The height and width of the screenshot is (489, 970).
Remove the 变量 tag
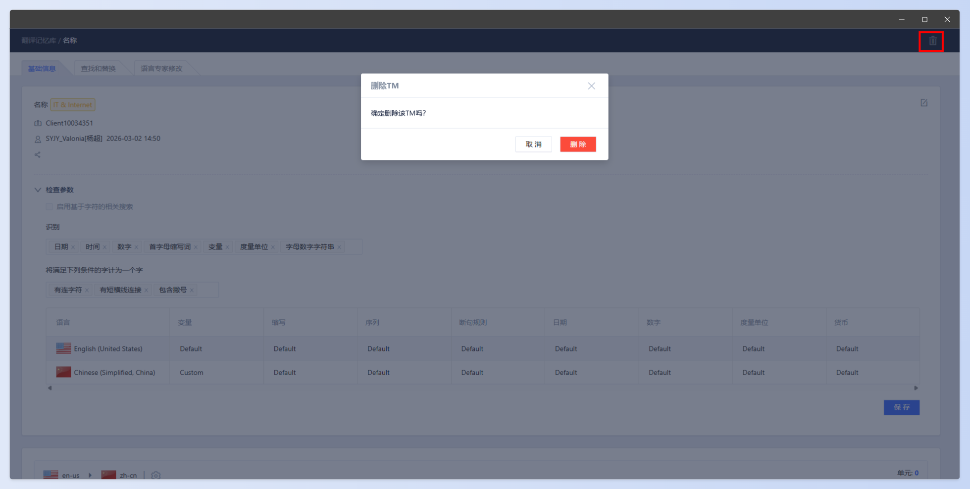227,247
